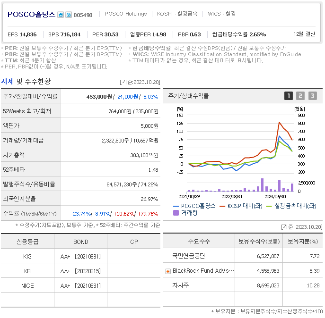The width and height of the screenshot is (325, 318).
Task: Select 2,322,800주 / 10,657억원 value
Action: [x=130, y=141]
